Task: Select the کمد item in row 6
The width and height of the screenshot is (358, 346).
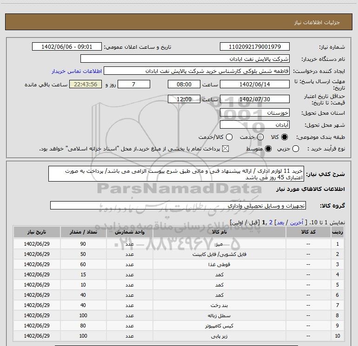Action: tap(219, 295)
